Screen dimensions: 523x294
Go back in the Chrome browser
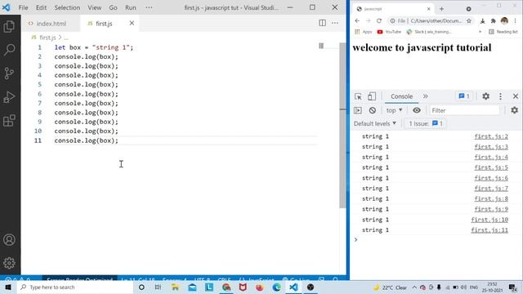coord(357,21)
